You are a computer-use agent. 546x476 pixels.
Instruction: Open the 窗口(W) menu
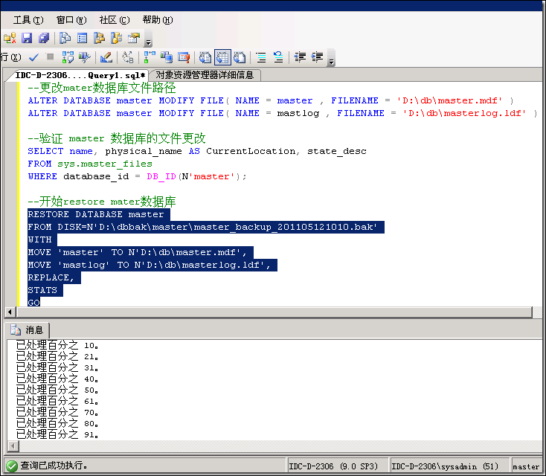pos(71,20)
